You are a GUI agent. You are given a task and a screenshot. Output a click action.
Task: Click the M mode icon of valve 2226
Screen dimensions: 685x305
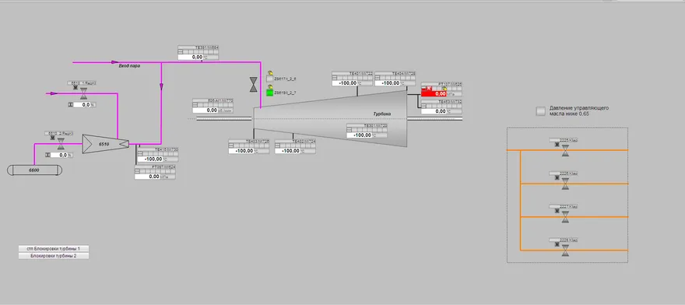(x=557, y=178)
